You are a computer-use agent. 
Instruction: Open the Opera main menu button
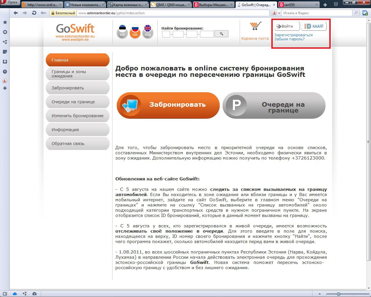(10, 2)
